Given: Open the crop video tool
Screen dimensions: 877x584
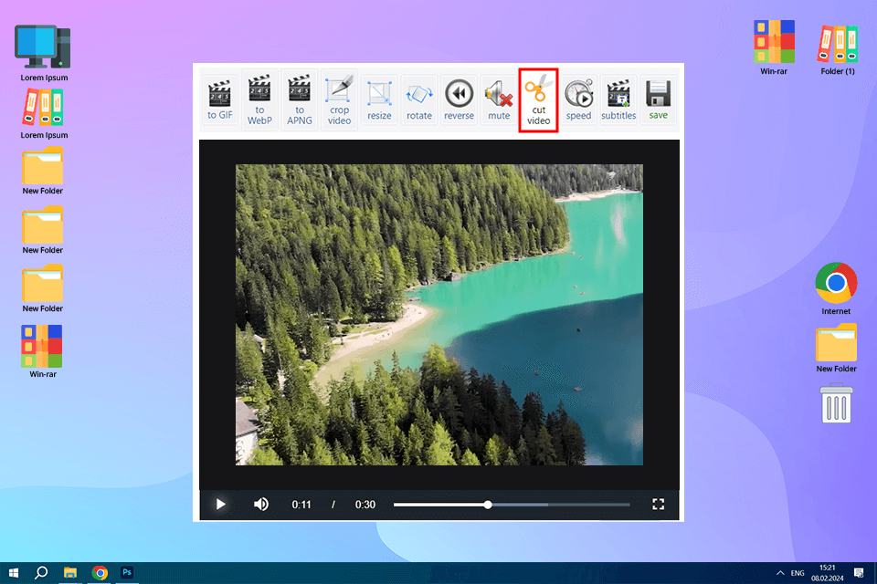Looking at the screenshot, I should click(x=340, y=100).
